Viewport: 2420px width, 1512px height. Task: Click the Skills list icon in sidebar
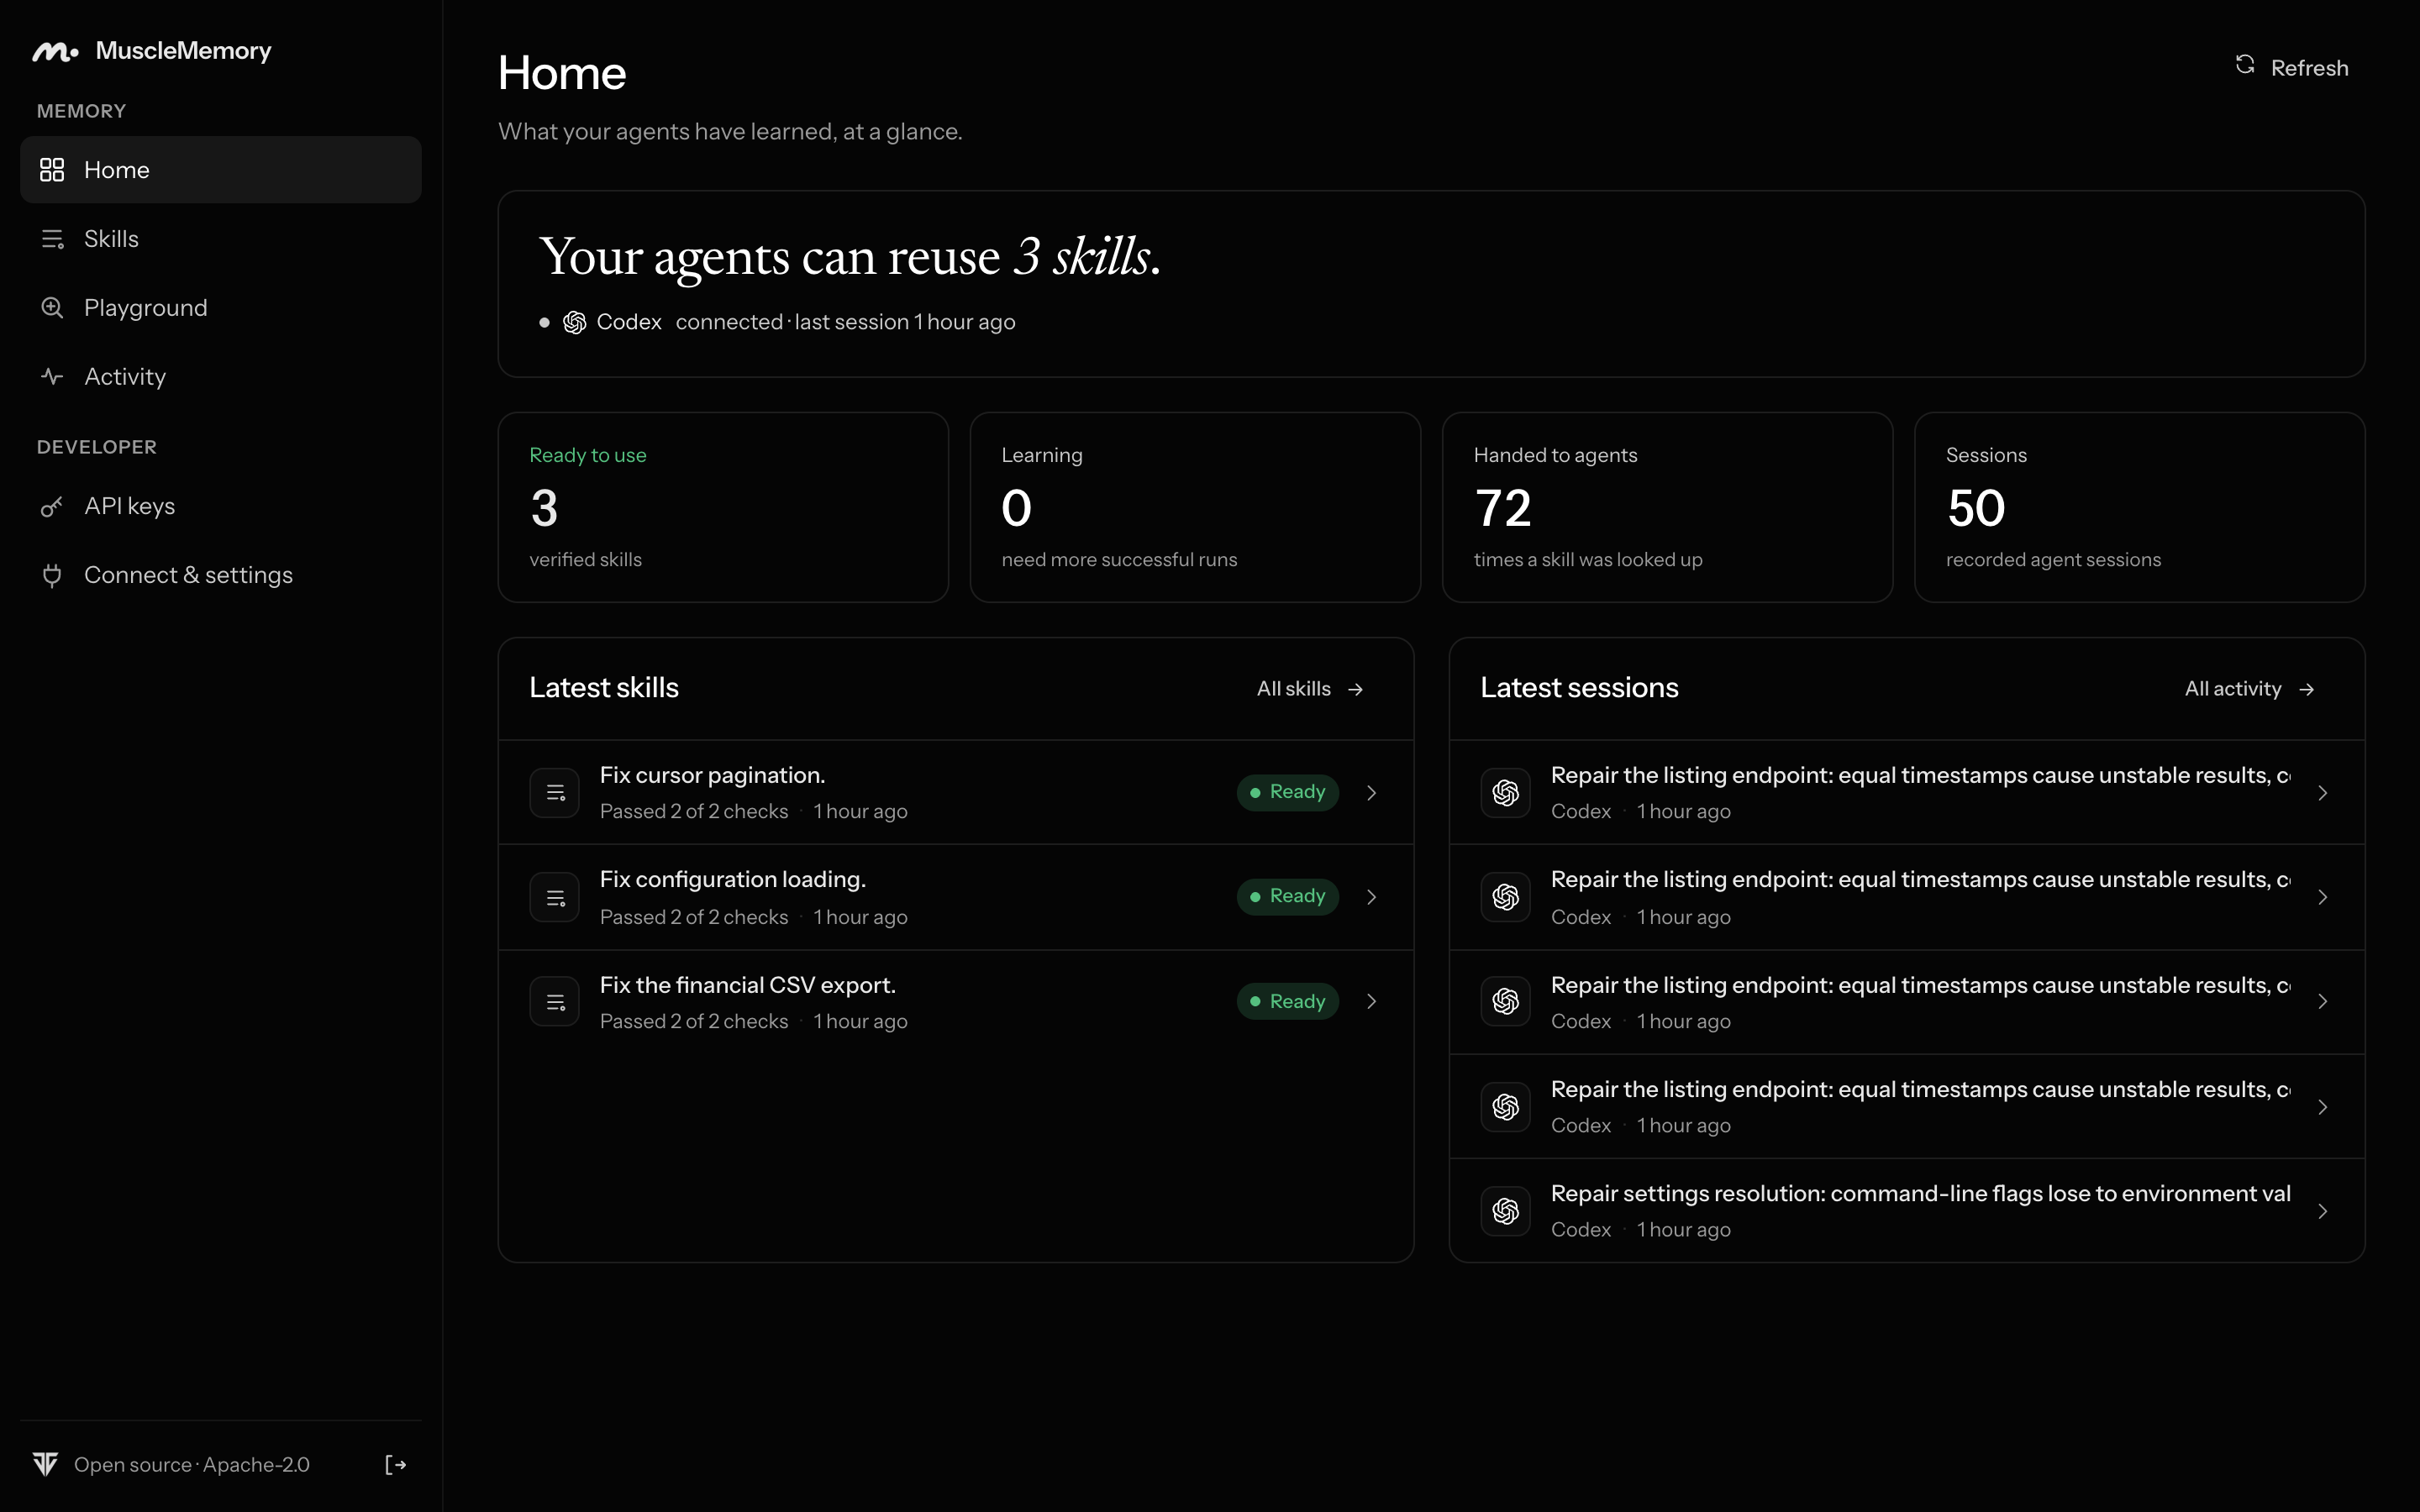(52, 239)
